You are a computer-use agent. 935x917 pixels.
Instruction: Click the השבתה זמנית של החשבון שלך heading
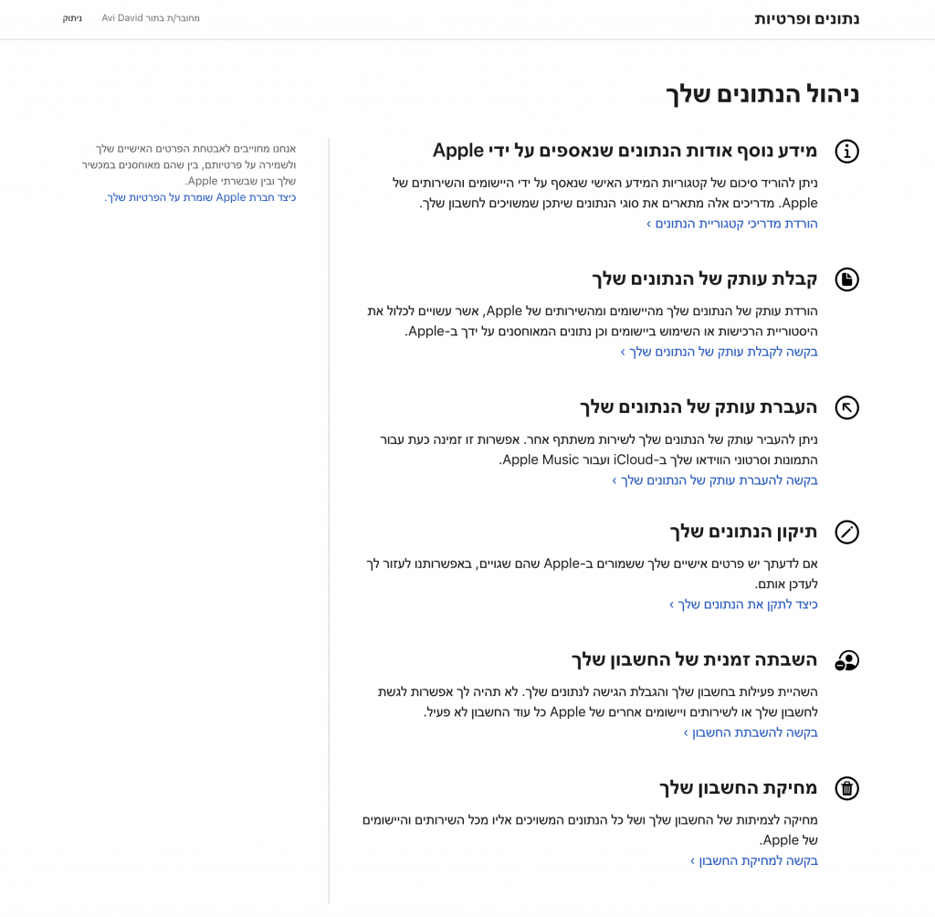coord(695,659)
